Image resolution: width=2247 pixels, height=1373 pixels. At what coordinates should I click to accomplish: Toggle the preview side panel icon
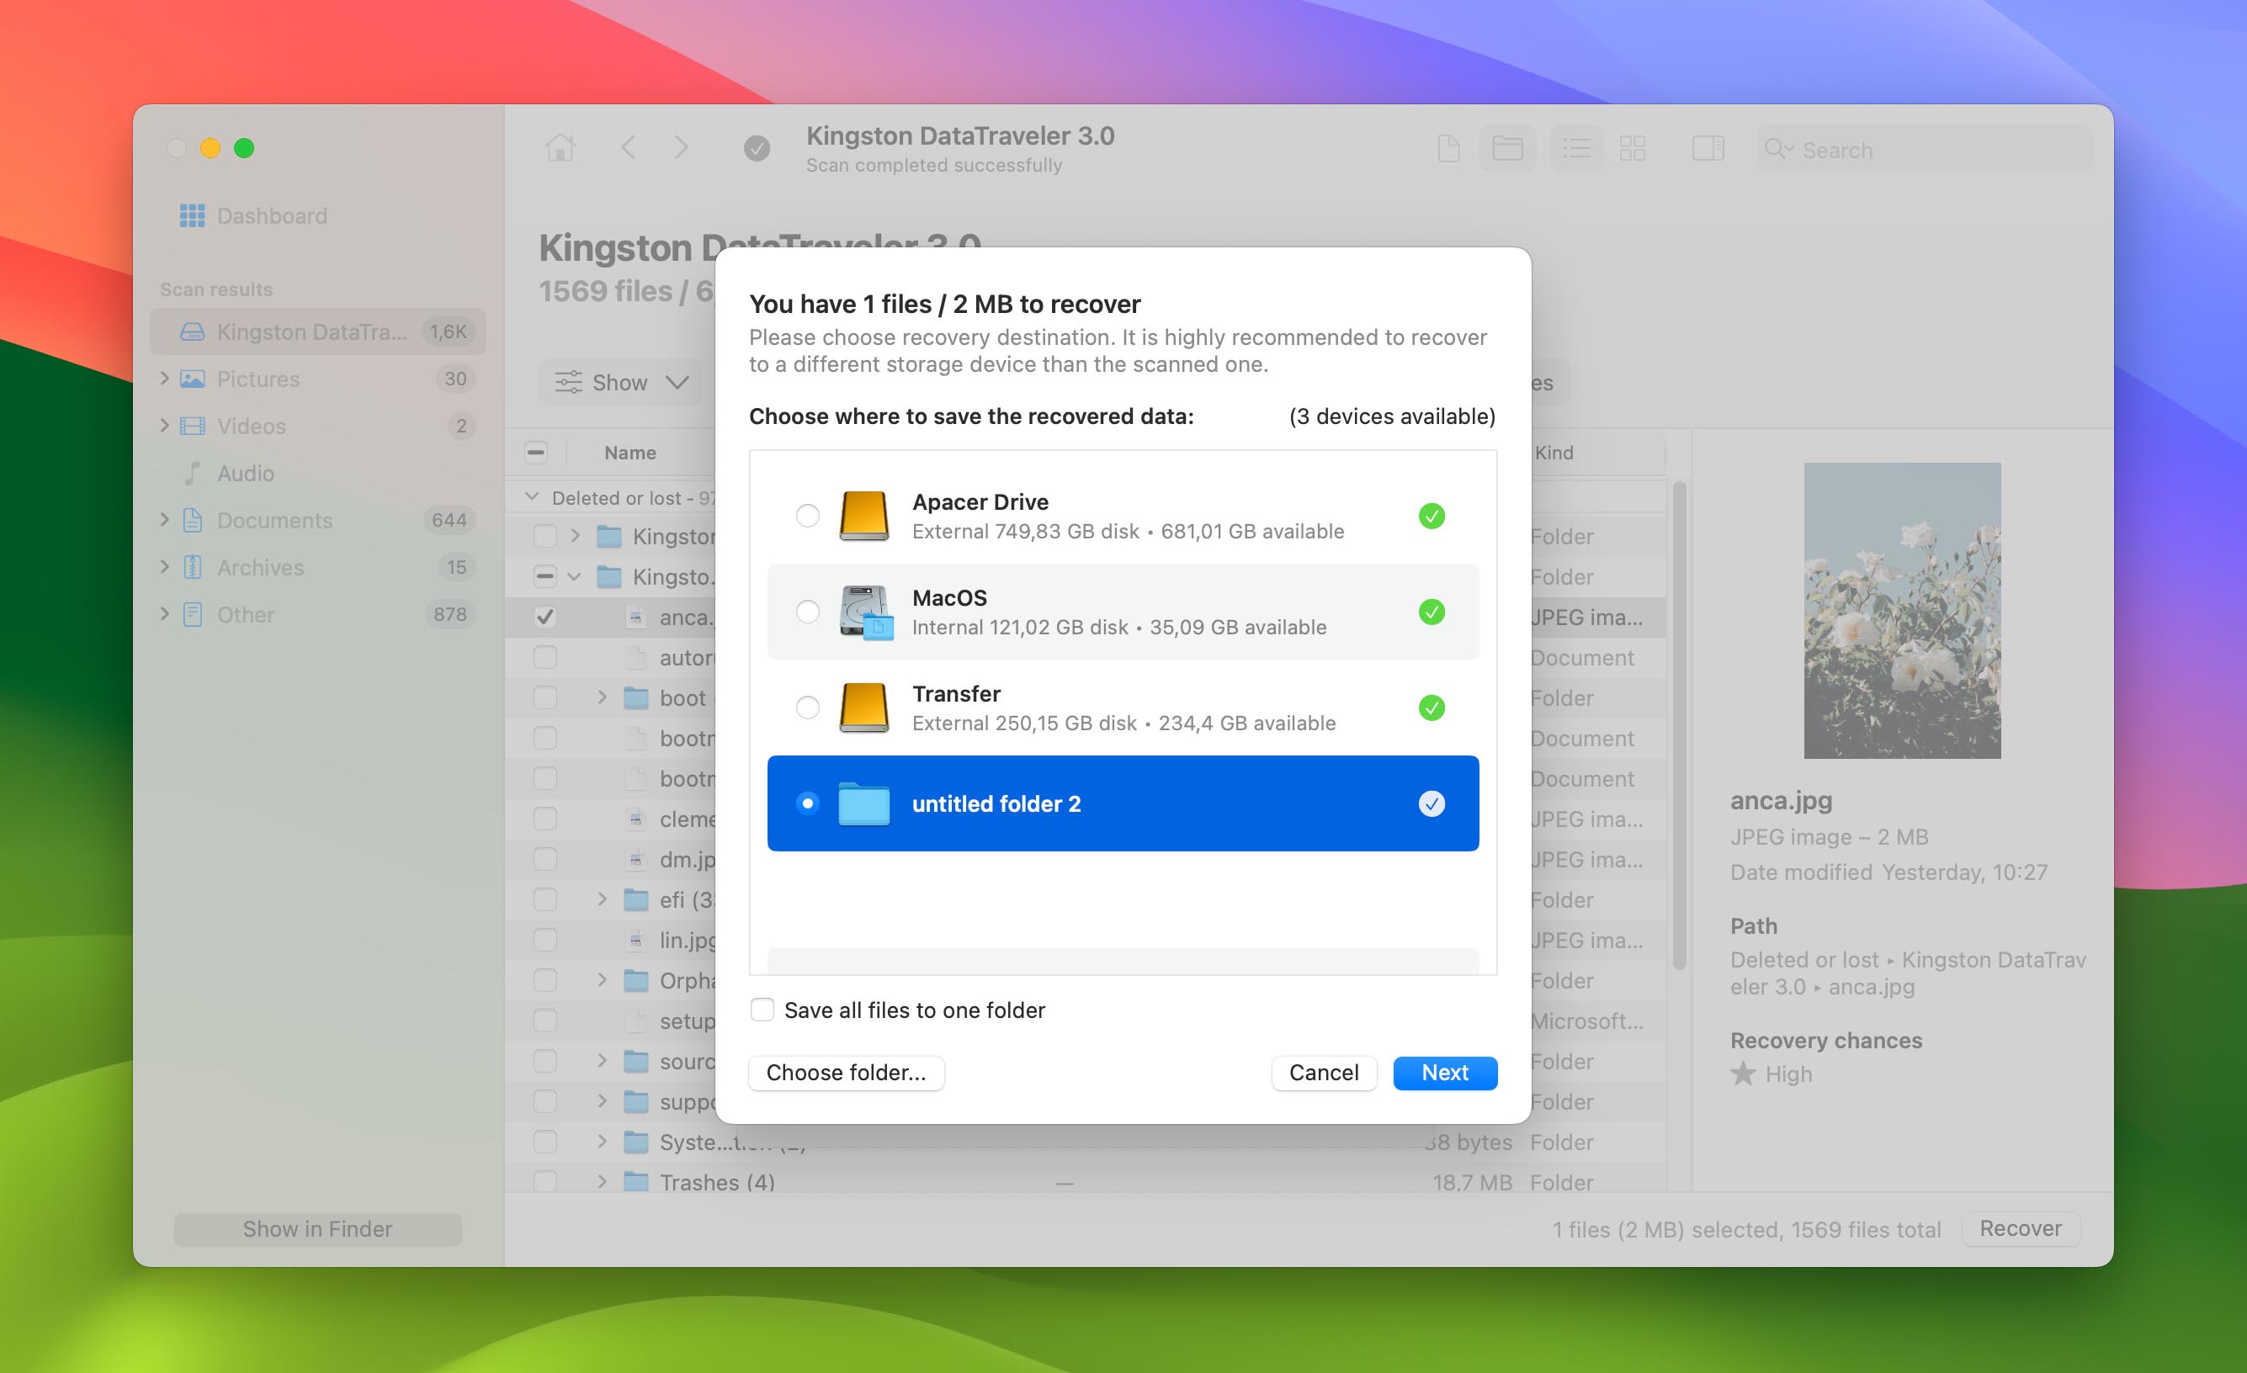pos(1708,149)
